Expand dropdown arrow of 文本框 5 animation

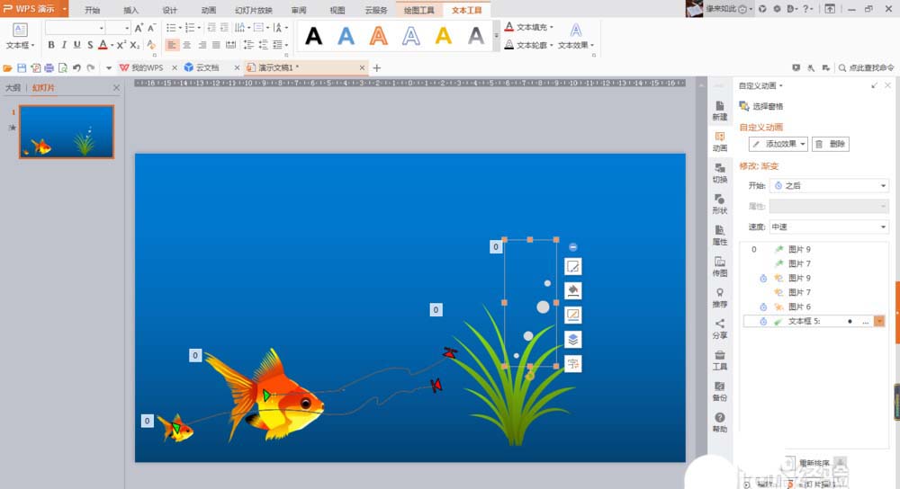tap(879, 321)
